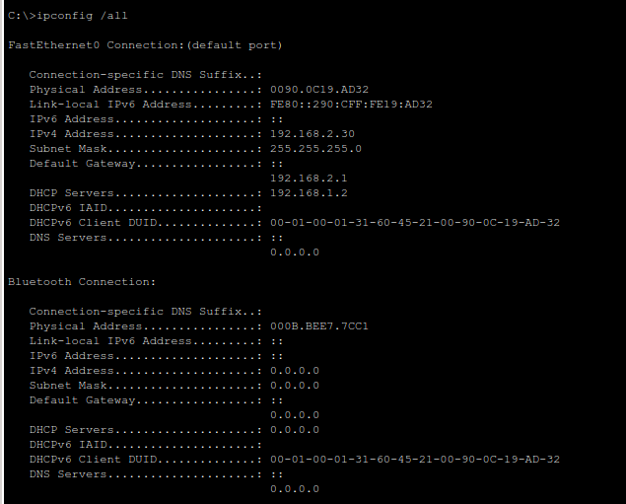Image resolution: width=626 pixels, height=504 pixels.
Task: Click the Bluetooth physical address 000B.BEE7.7CC1
Action: tap(319, 326)
